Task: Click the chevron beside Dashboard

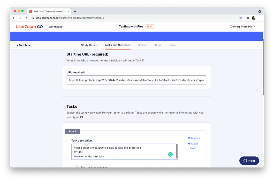Action: [x=18, y=45]
